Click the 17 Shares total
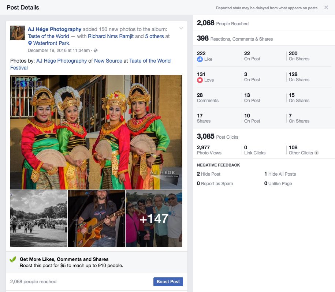Viewport: 335px width, 292px height. point(204,118)
